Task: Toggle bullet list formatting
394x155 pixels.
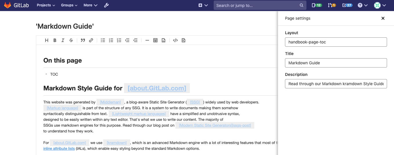Action: (x=103, y=41)
